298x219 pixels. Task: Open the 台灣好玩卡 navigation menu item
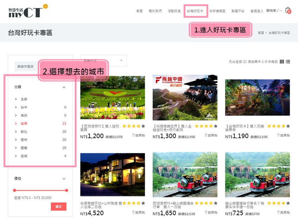click(x=195, y=10)
